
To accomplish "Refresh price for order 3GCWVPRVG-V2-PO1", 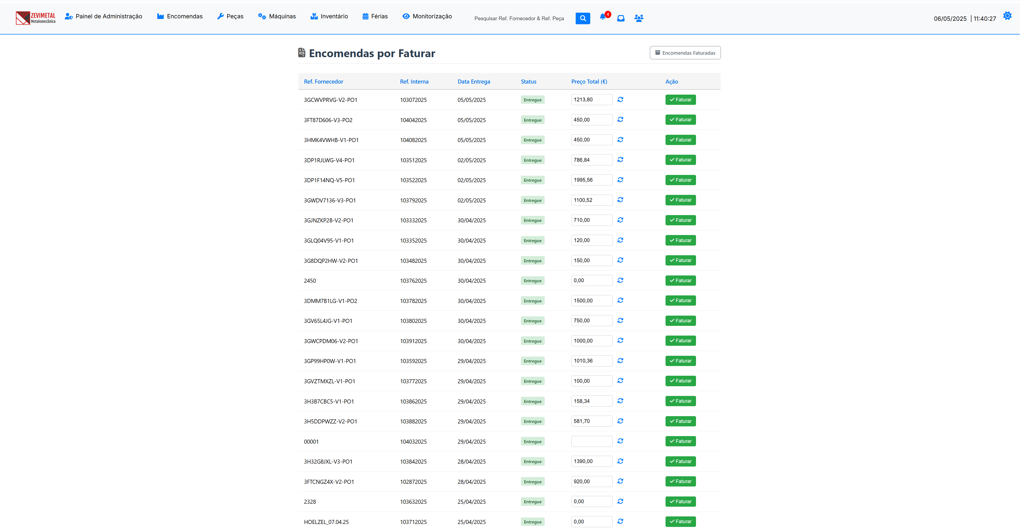I will point(620,99).
